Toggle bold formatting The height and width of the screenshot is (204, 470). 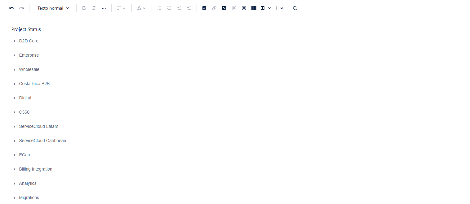(84, 8)
